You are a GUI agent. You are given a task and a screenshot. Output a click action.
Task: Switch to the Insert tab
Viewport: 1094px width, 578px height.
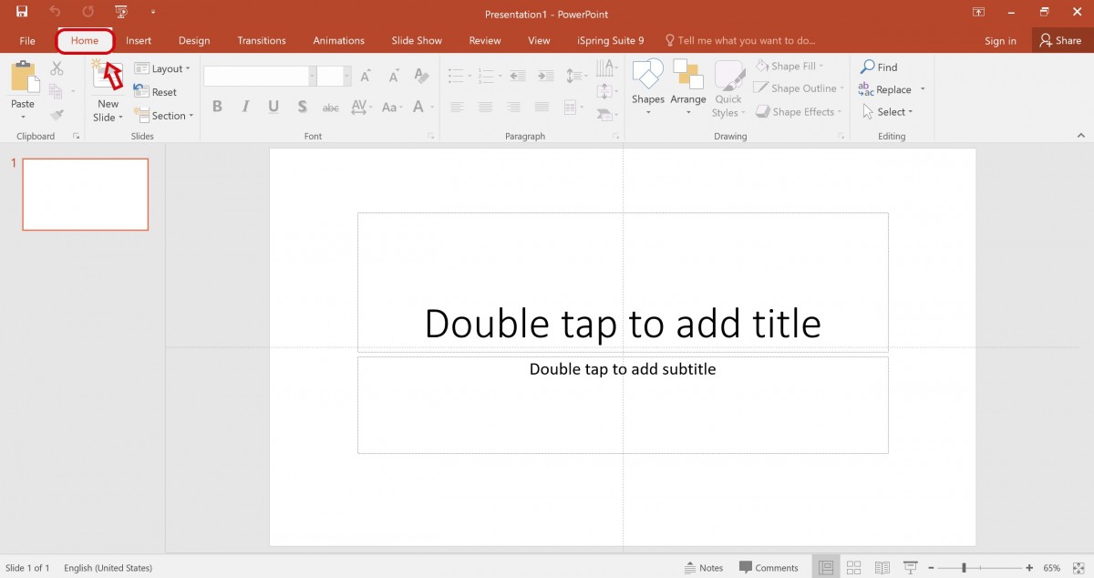[x=139, y=41]
